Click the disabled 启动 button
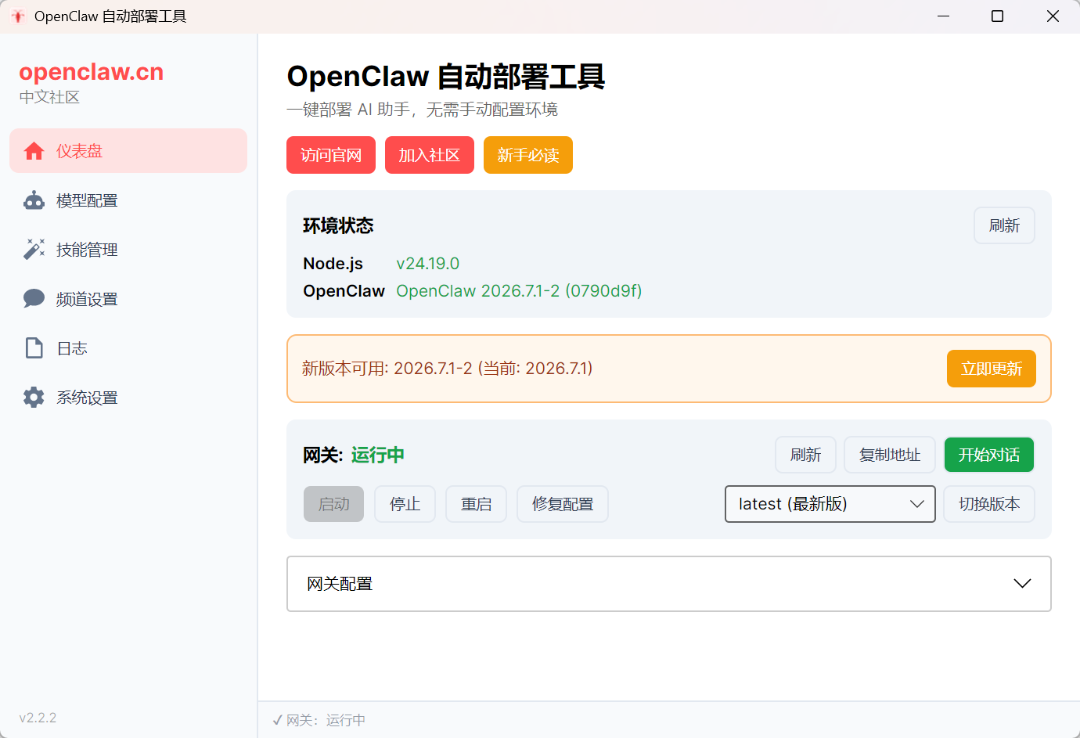This screenshot has height=738, width=1080. tap(334, 504)
